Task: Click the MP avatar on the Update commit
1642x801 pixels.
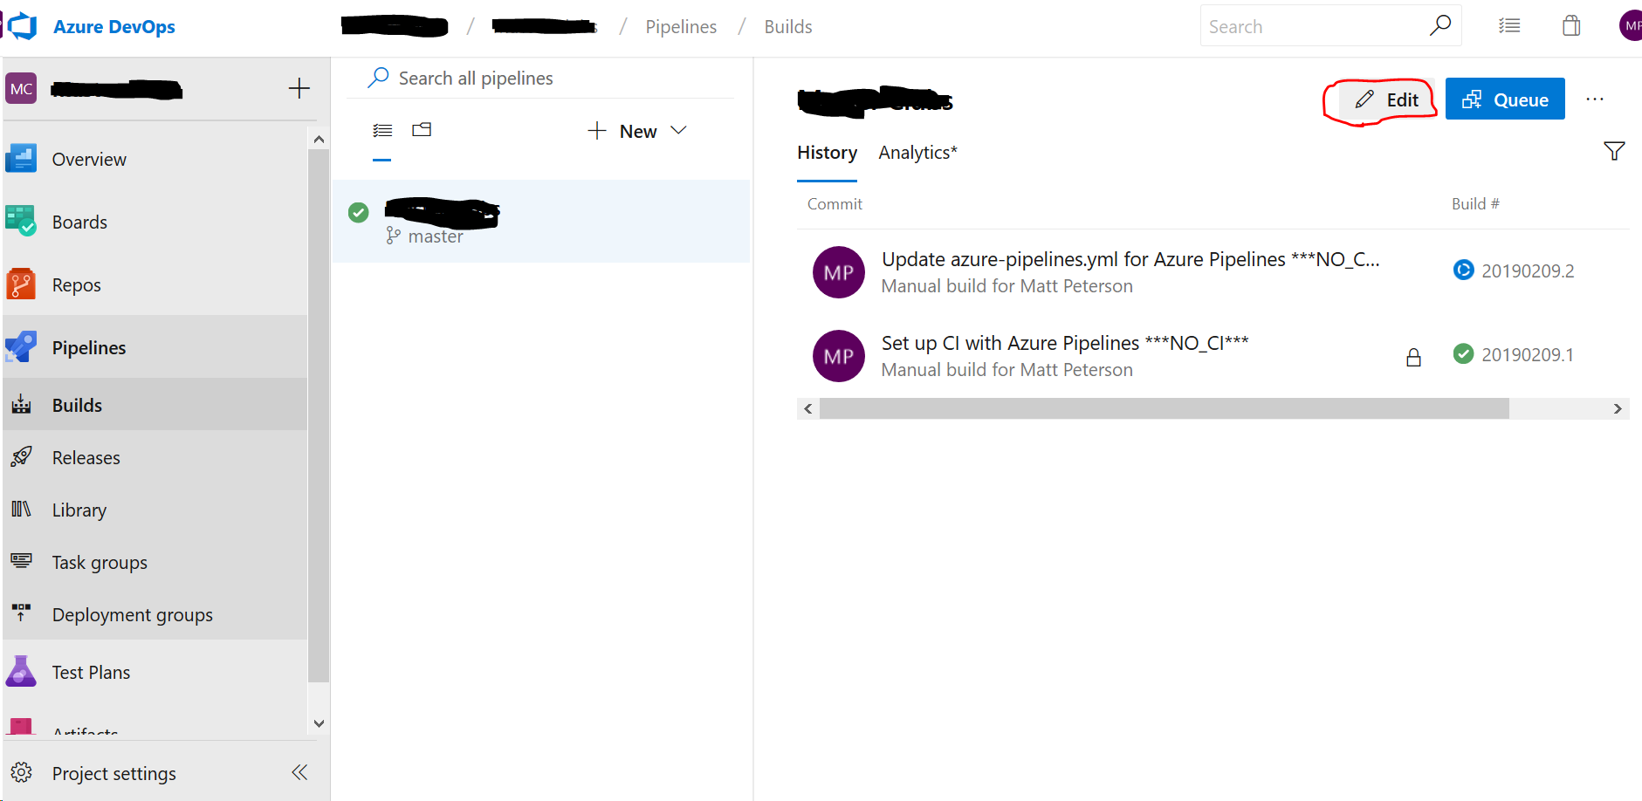Action: (839, 272)
